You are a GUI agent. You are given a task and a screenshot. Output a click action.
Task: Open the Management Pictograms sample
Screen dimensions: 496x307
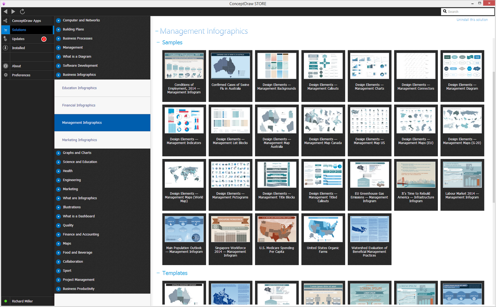(231, 185)
